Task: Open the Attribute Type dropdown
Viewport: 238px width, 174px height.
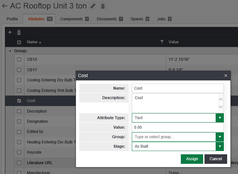Action: point(220,118)
